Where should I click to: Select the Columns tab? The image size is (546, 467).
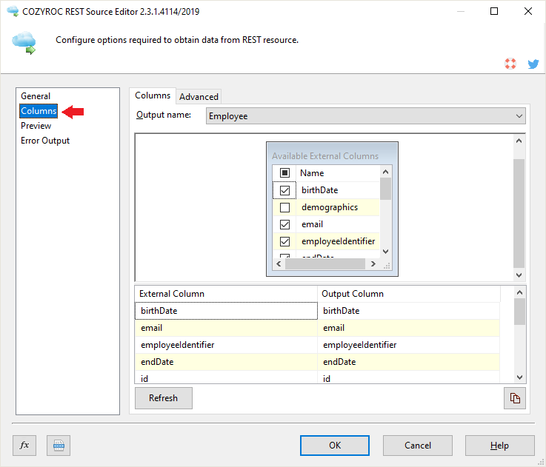[153, 95]
